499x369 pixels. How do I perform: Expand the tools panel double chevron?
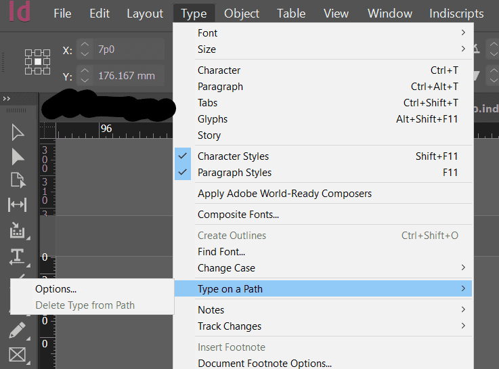(x=7, y=99)
